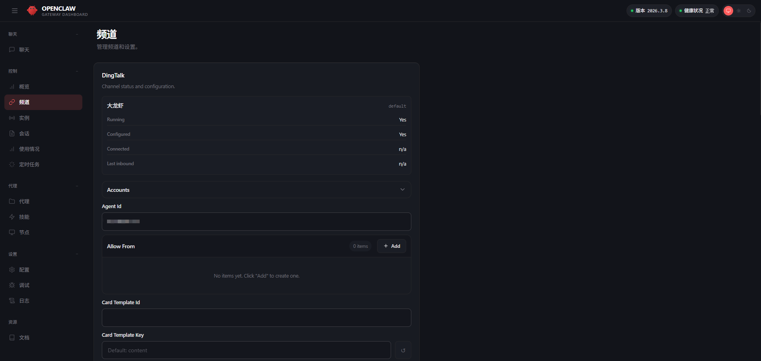Open 调试 debug in sidebar
This screenshot has height=361, width=761.
pyautogui.click(x=43, y=285)
